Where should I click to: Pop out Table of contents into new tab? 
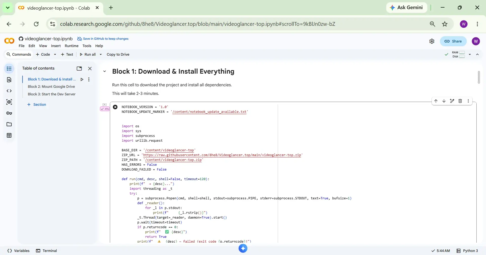(x=79, y=69)
